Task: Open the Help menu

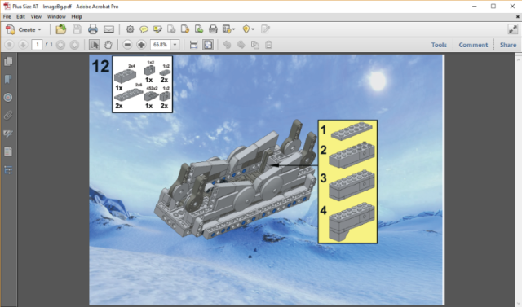Action: point(77,16)
